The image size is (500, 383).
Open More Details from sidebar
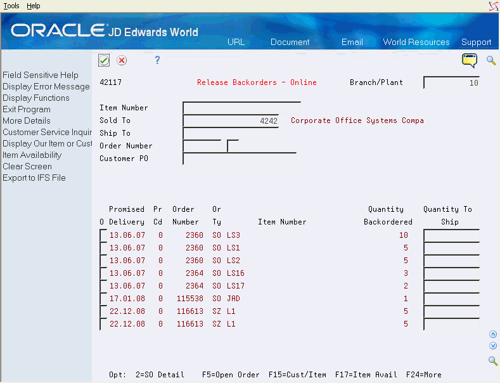click(x=27, y=120)
